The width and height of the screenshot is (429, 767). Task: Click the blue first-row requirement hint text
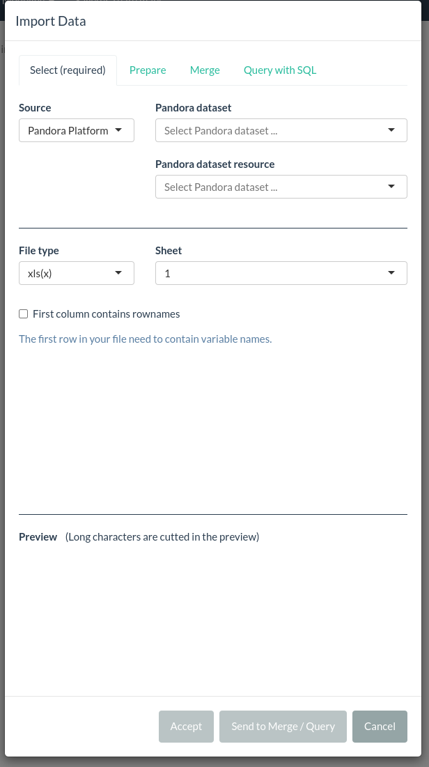tap(145, 339)
